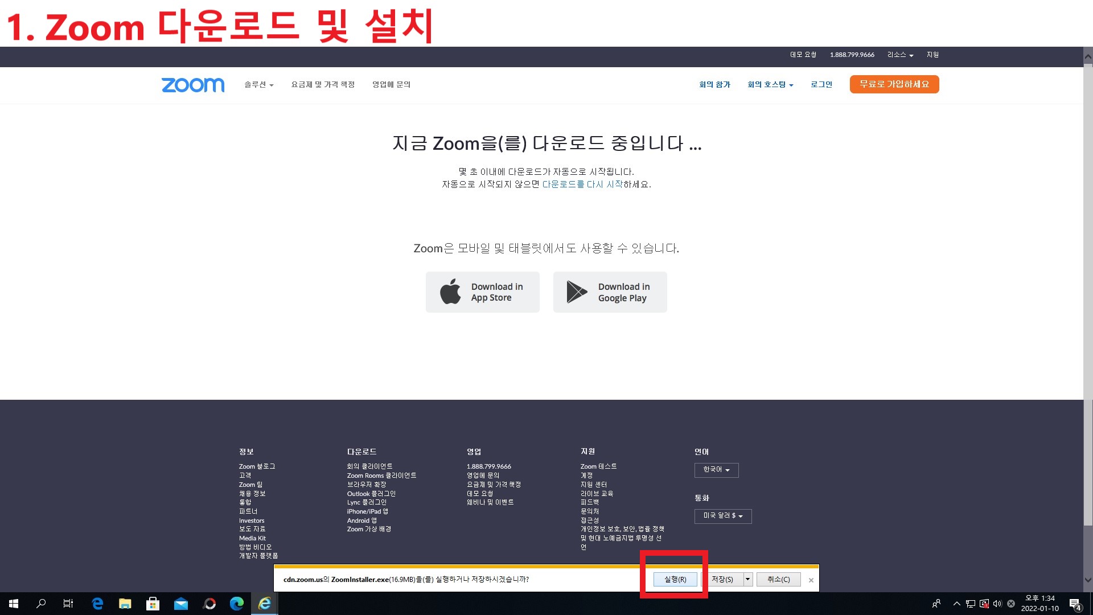Click network icon in system tray
Image resolution: width=1093 pixels, height=615 pixels.
coord(971,604)
